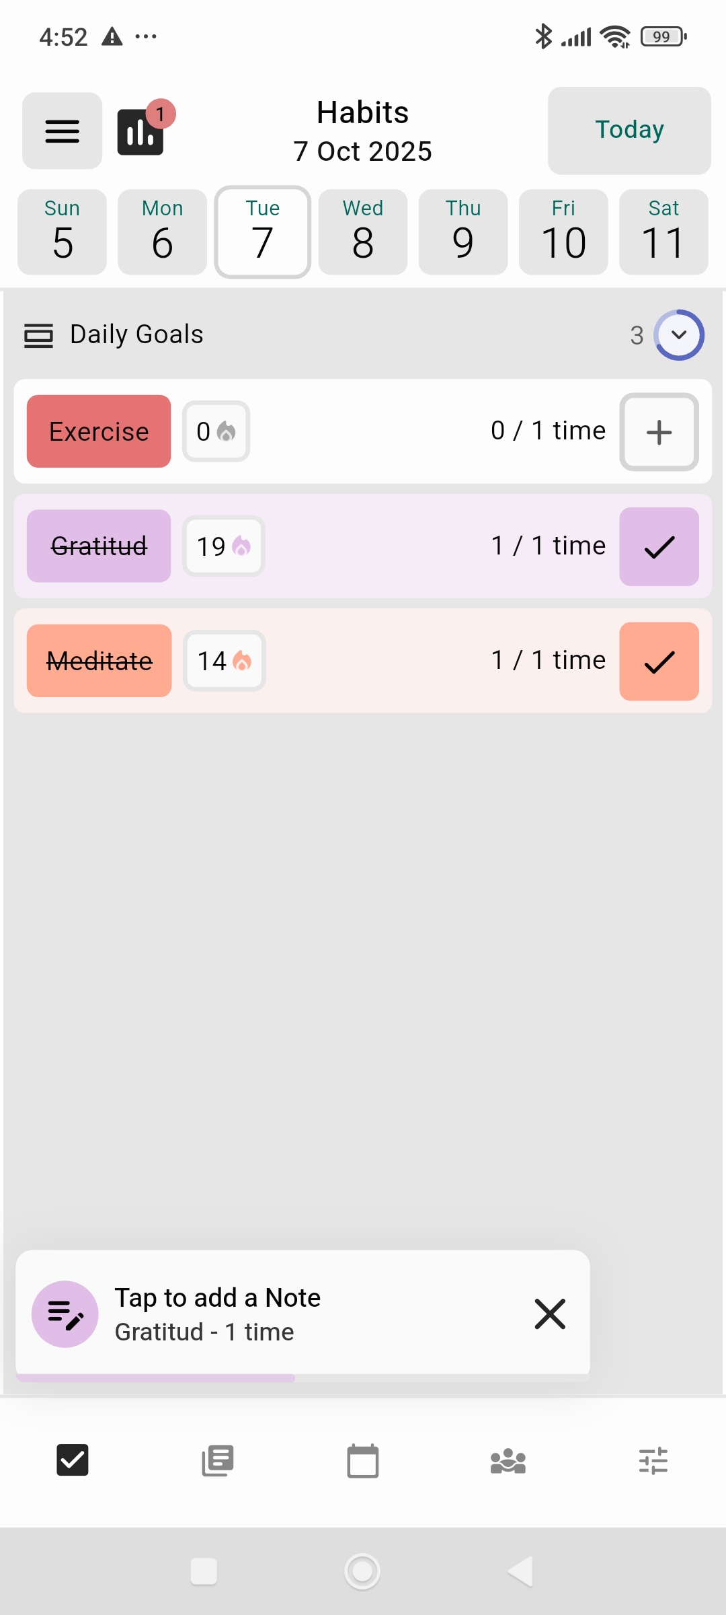This screenshot has height=1615, width=726.
Task: Open the hamburger menu
Action: tap(62, 131)
